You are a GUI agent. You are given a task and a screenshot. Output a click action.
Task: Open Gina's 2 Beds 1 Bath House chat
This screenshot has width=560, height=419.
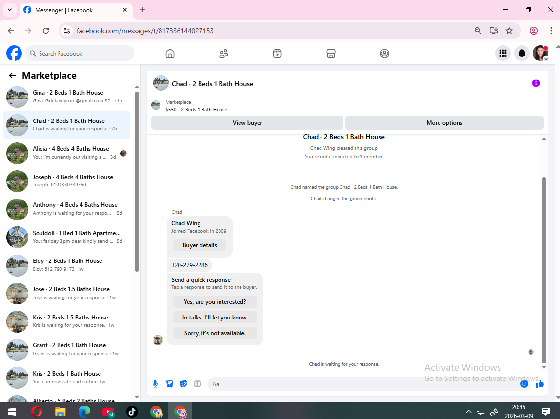(x=66, y=97)
